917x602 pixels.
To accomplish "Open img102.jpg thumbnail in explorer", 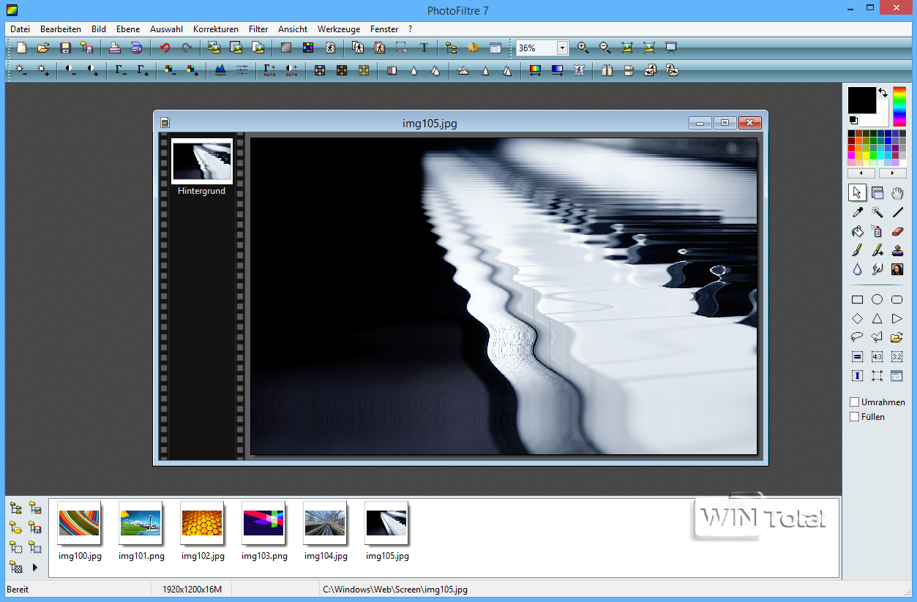I will (202, 524).
